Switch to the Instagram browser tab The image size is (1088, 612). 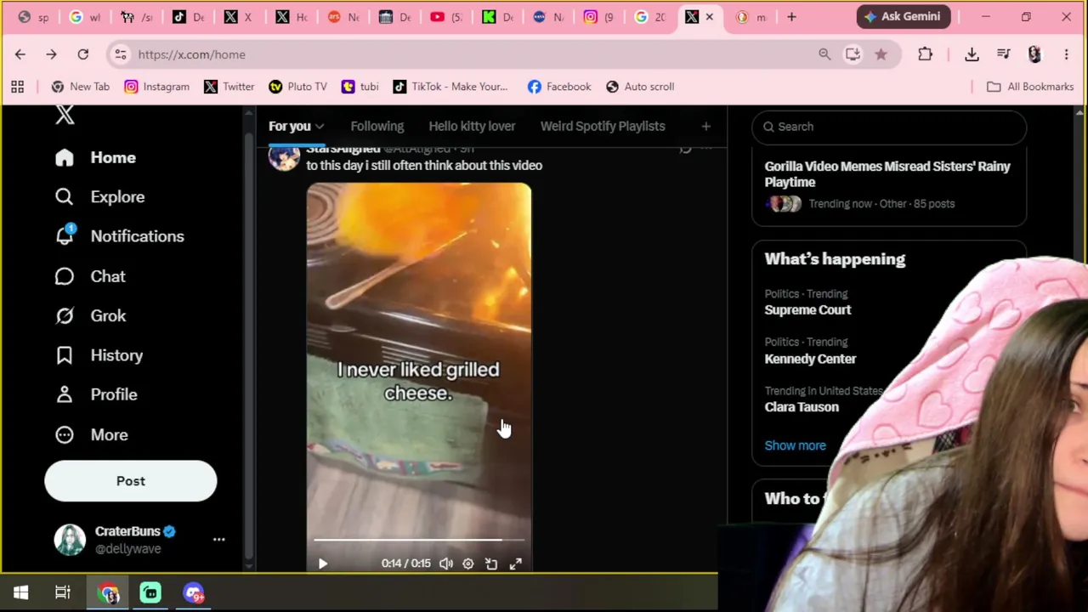598,17
